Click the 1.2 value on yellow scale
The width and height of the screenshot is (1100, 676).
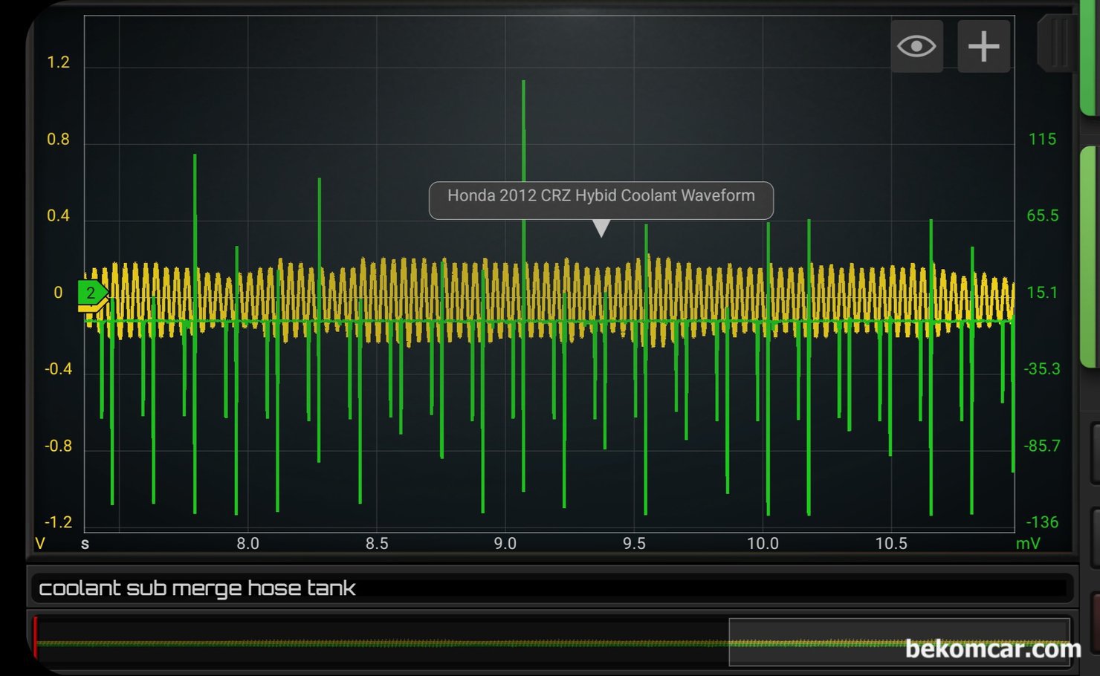(x=58, y=62)
